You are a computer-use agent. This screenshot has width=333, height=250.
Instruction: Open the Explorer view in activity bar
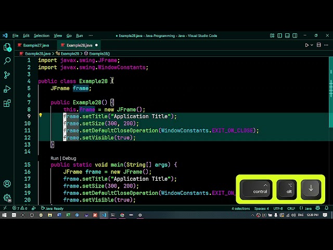7,47
